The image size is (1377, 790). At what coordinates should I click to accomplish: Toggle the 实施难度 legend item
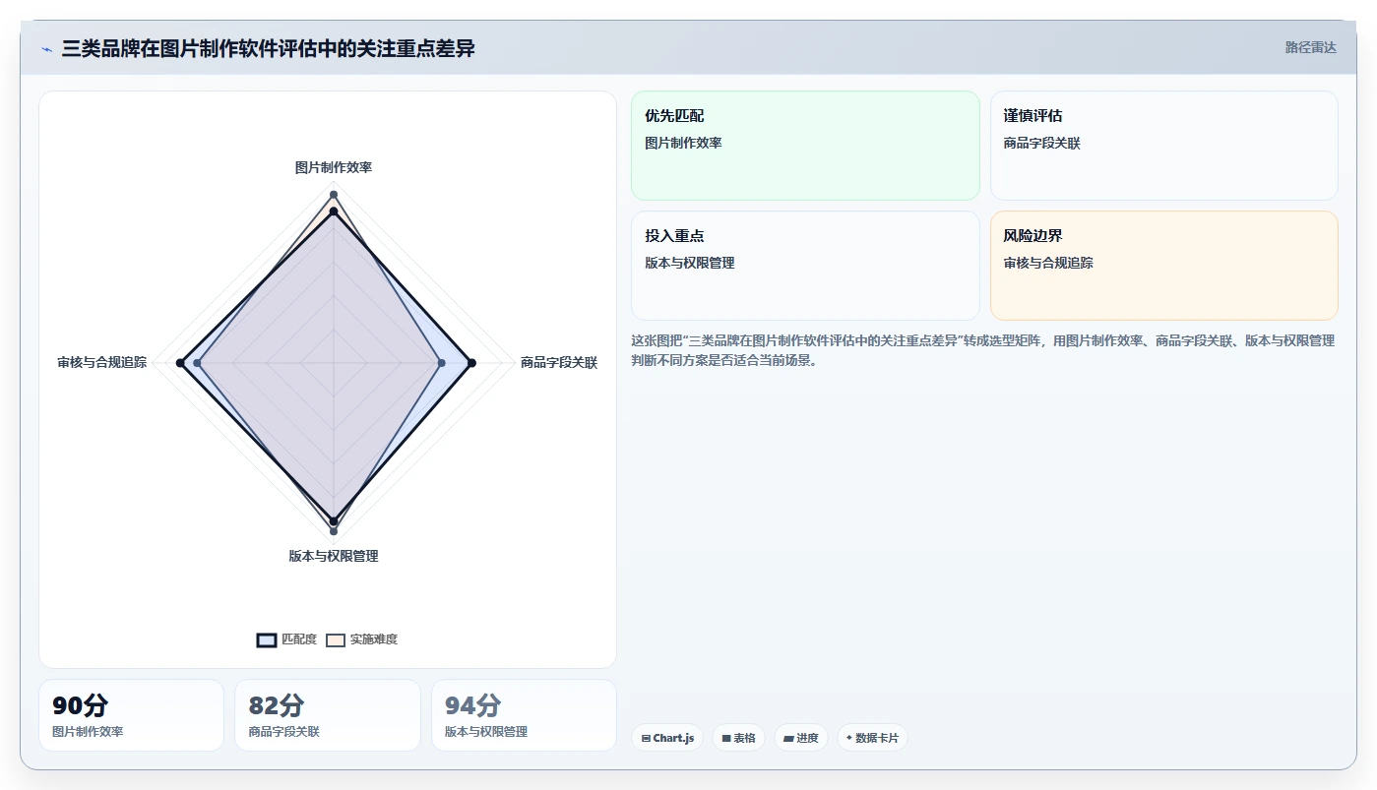[x=362, y=639]
